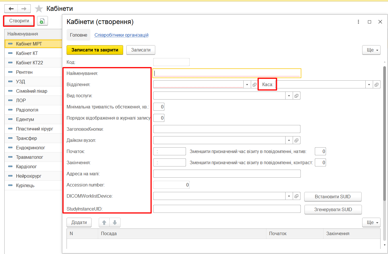Image resolution: width=388 pixels, height=254 pixels.
Task: Click the Згенерувати SUID button
Action: [333, 209]
